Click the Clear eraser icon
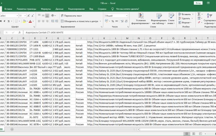The image size is (216, 136). point(199,22)
